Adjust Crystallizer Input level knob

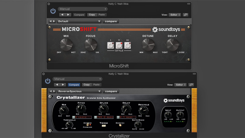click(168, 115)
